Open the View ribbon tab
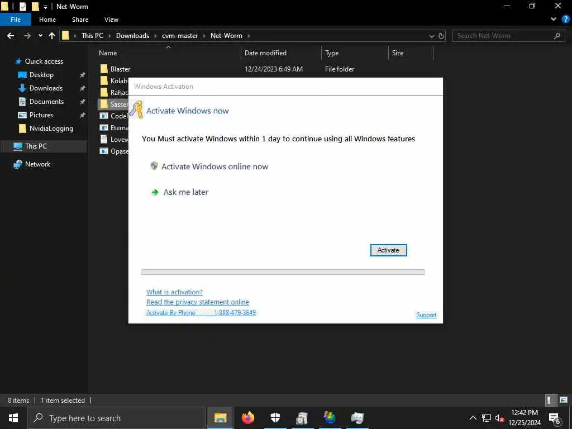The width and height of the screenshot is (572, 429). (111, 20)
